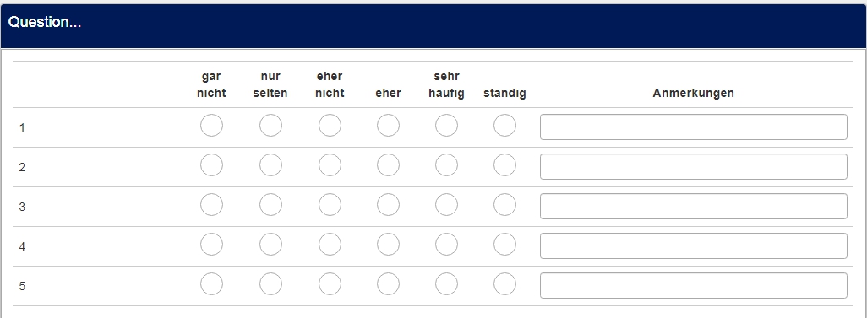The height and width of the screenshot is (318, 867).
Task: Focus the Anmerkungen box for row 5
Action: click(x=694, y=286)
